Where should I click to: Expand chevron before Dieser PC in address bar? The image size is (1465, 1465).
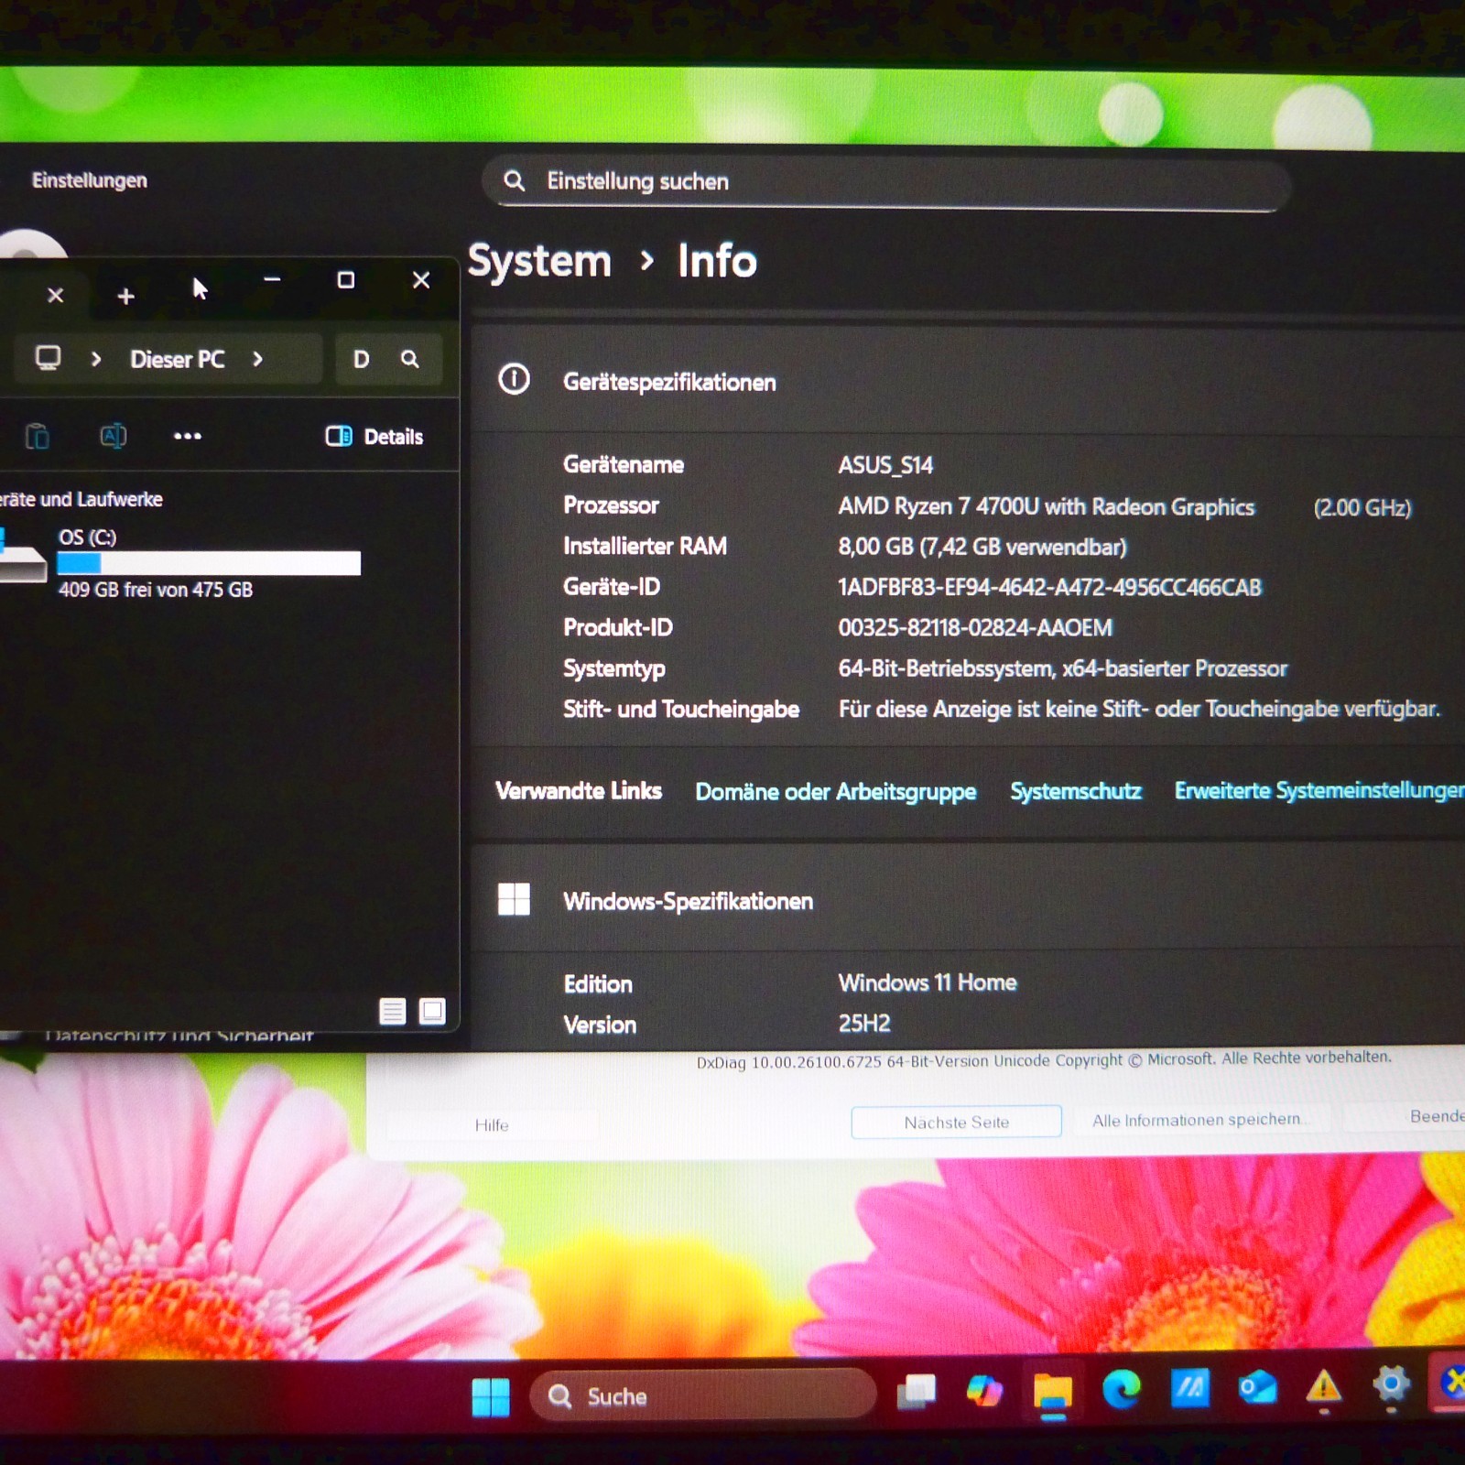coord(96,359)
